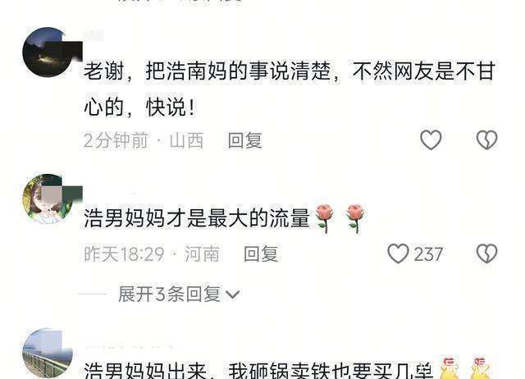
Task: Tap the 昨天18:29 timestamp
Action: pyautogui.click(x=124, y=253)
